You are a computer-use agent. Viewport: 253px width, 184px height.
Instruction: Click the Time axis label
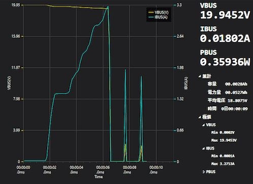click(x=99, y=177)
